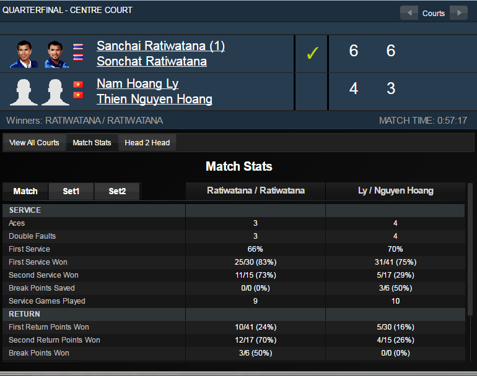
Task: Show stats for Set1
Action: point(71,191)
